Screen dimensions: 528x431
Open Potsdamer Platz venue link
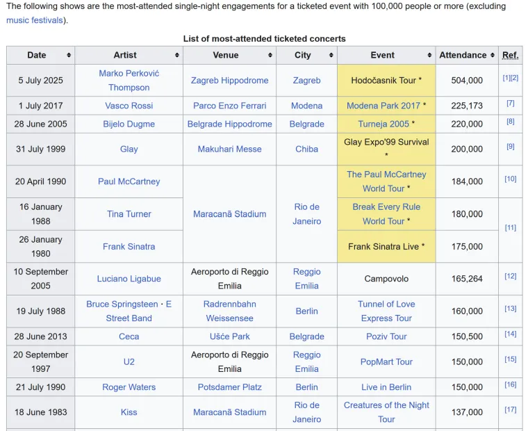(230, 387)
